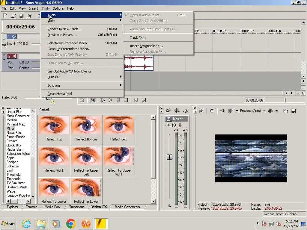Toggle Split Screen View icon in preview
This screenshot has height=230, width=307.
point(231,111)
